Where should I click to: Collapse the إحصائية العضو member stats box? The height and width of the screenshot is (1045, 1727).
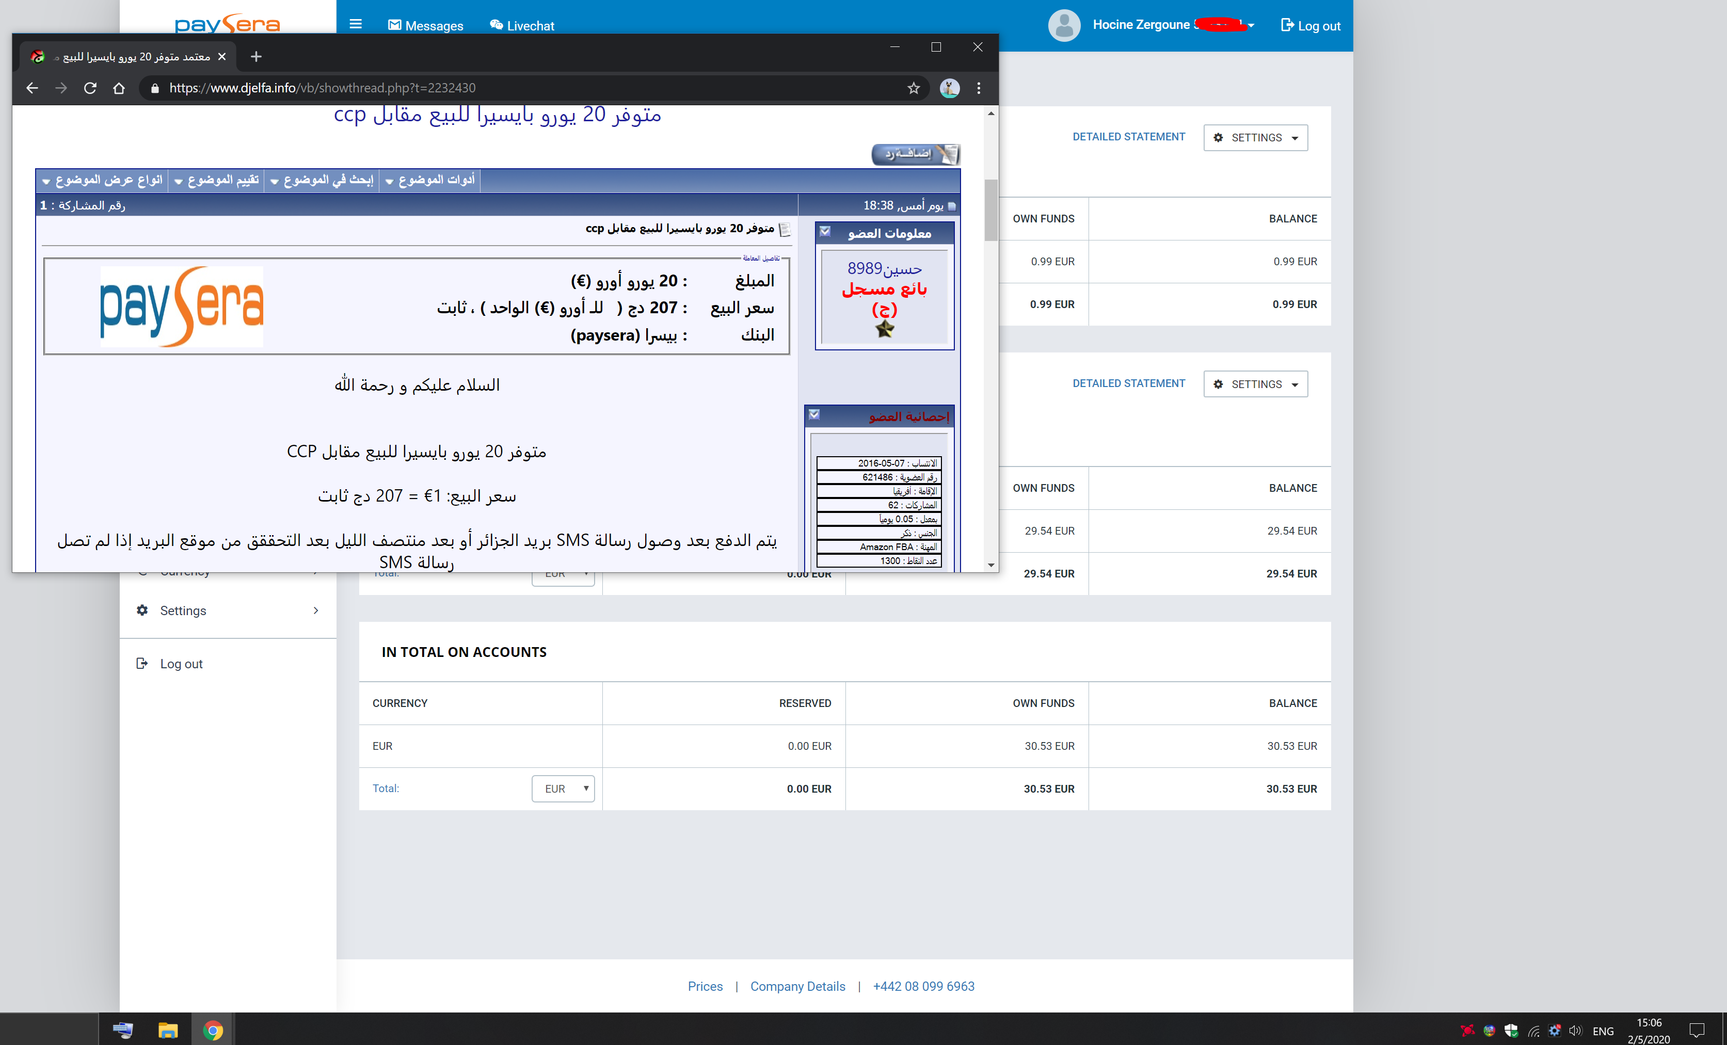[x=814, y=415]
